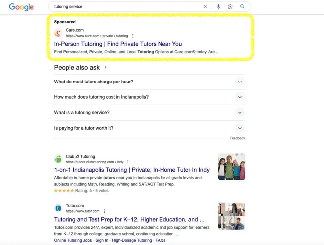324x245 pixels.
Task: Click the Care.com favicon
Action: pyautogui.click(x=58, y=33)
